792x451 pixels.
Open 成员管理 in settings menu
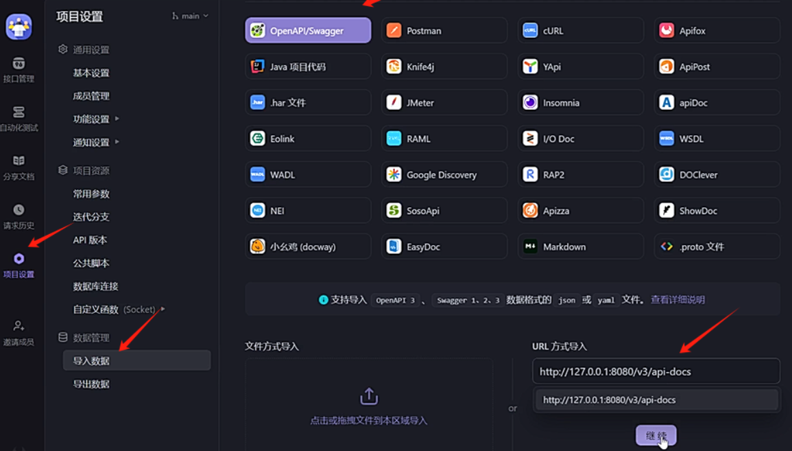coord(91,96)
